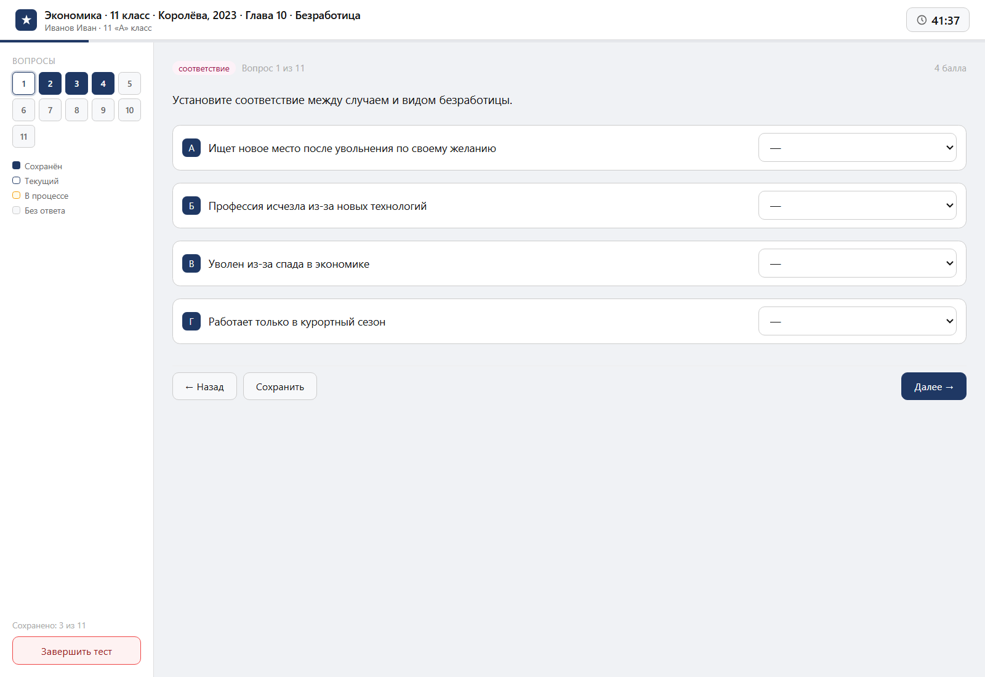Viewport: 985px width, 677px height.
Task: Click the Сохранить button
Action: pyautogui.click(x=280, y=387)
